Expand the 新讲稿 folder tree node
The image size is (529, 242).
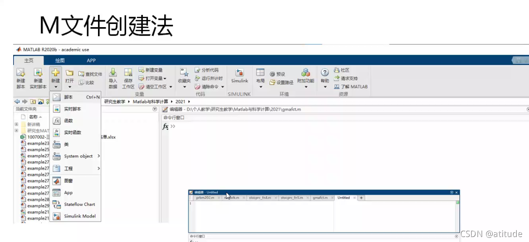coord(16,124)
